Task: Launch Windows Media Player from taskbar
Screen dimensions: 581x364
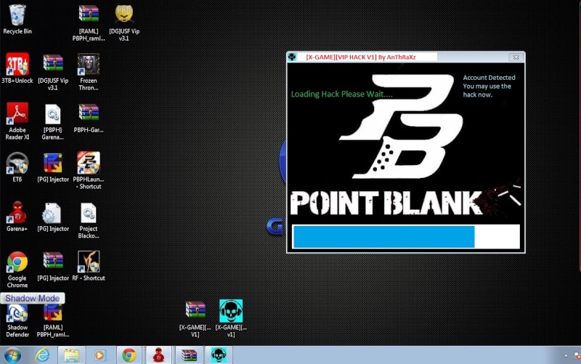Action: [x=99, y=355]
